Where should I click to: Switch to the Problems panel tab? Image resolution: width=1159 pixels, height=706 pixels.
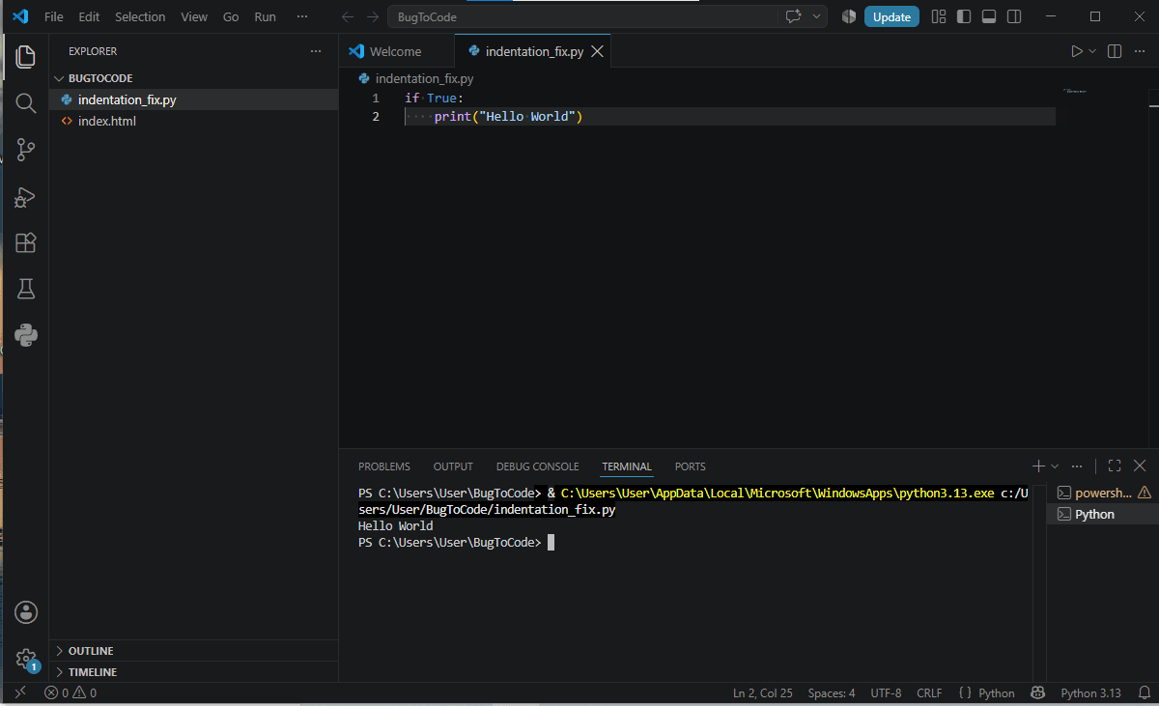384,466
